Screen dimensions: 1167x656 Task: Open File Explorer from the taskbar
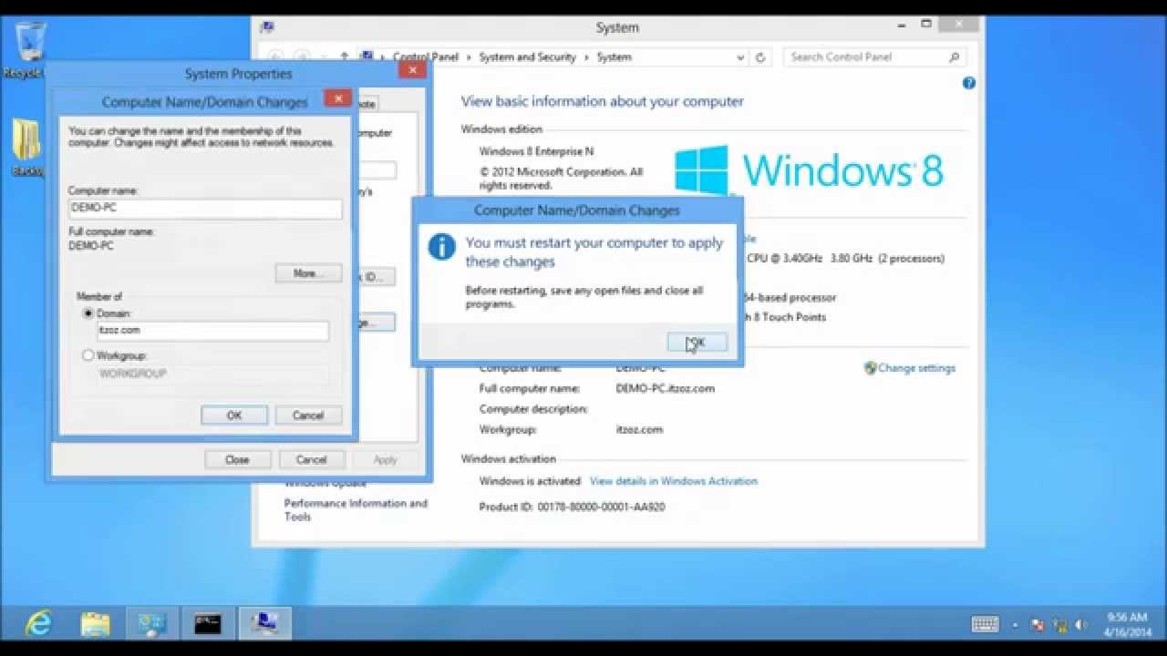95,623
